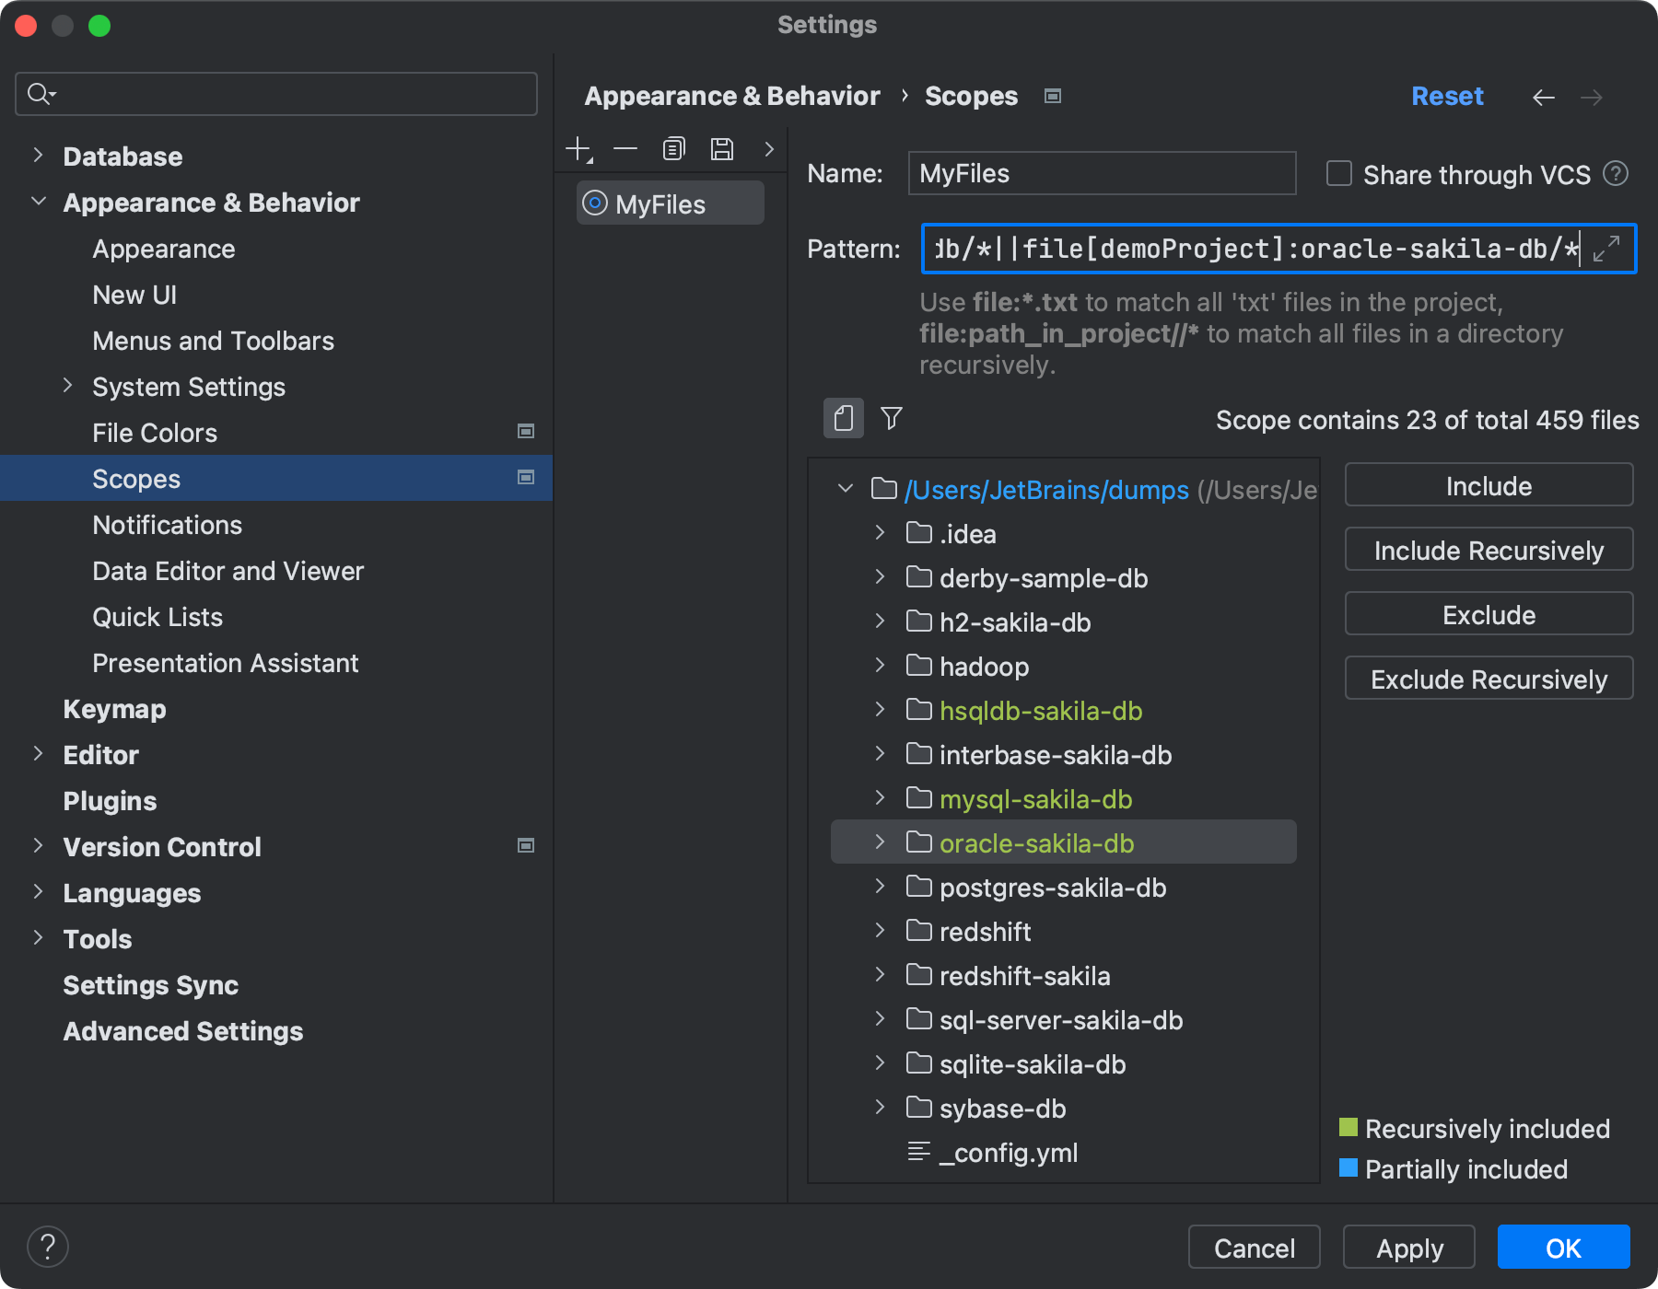The width and height of the screenshot is (1658, 1289).
Task: Remove the selected scope using the minus icon
Action: point(625,148)
